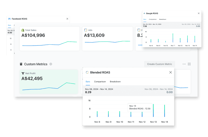Add a metric with the plus circle icon
Screen dimensions: 208x137
click(51, 64)
